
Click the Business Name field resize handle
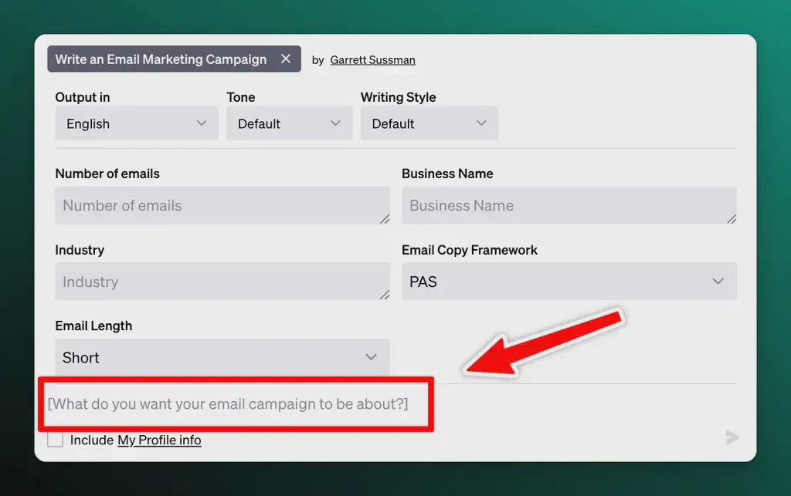732,219
